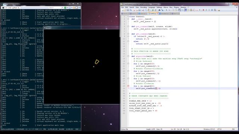
Task: Collapse the else: fold marker
Action: [128, 41]
